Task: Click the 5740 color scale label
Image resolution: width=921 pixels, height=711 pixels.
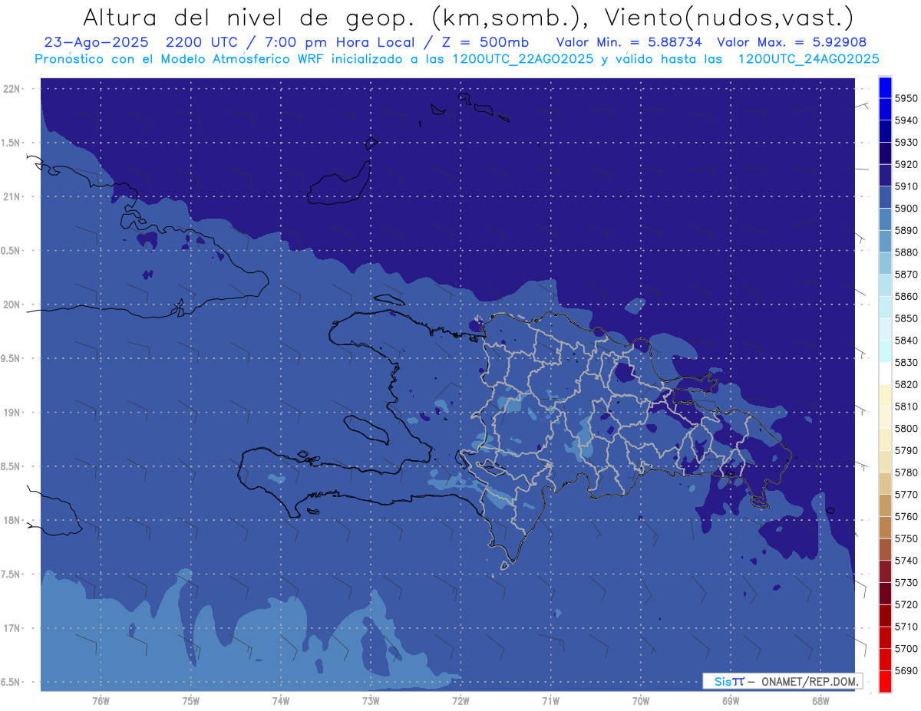Action: (x=906, y=561)
